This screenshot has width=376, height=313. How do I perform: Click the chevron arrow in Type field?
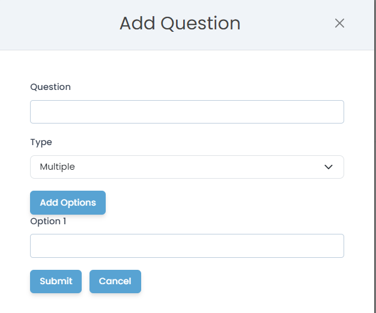[329, 167]
